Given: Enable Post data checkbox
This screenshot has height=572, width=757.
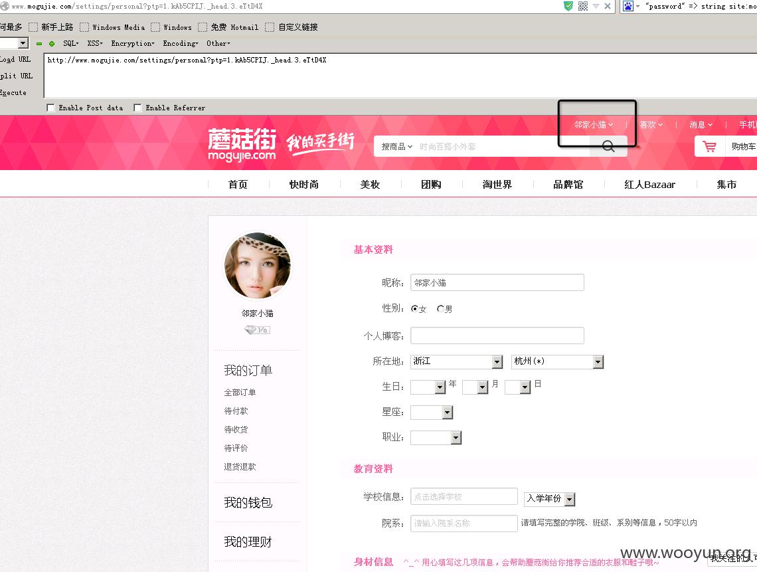Looking at the screenshot, I should tap(50, 108).
